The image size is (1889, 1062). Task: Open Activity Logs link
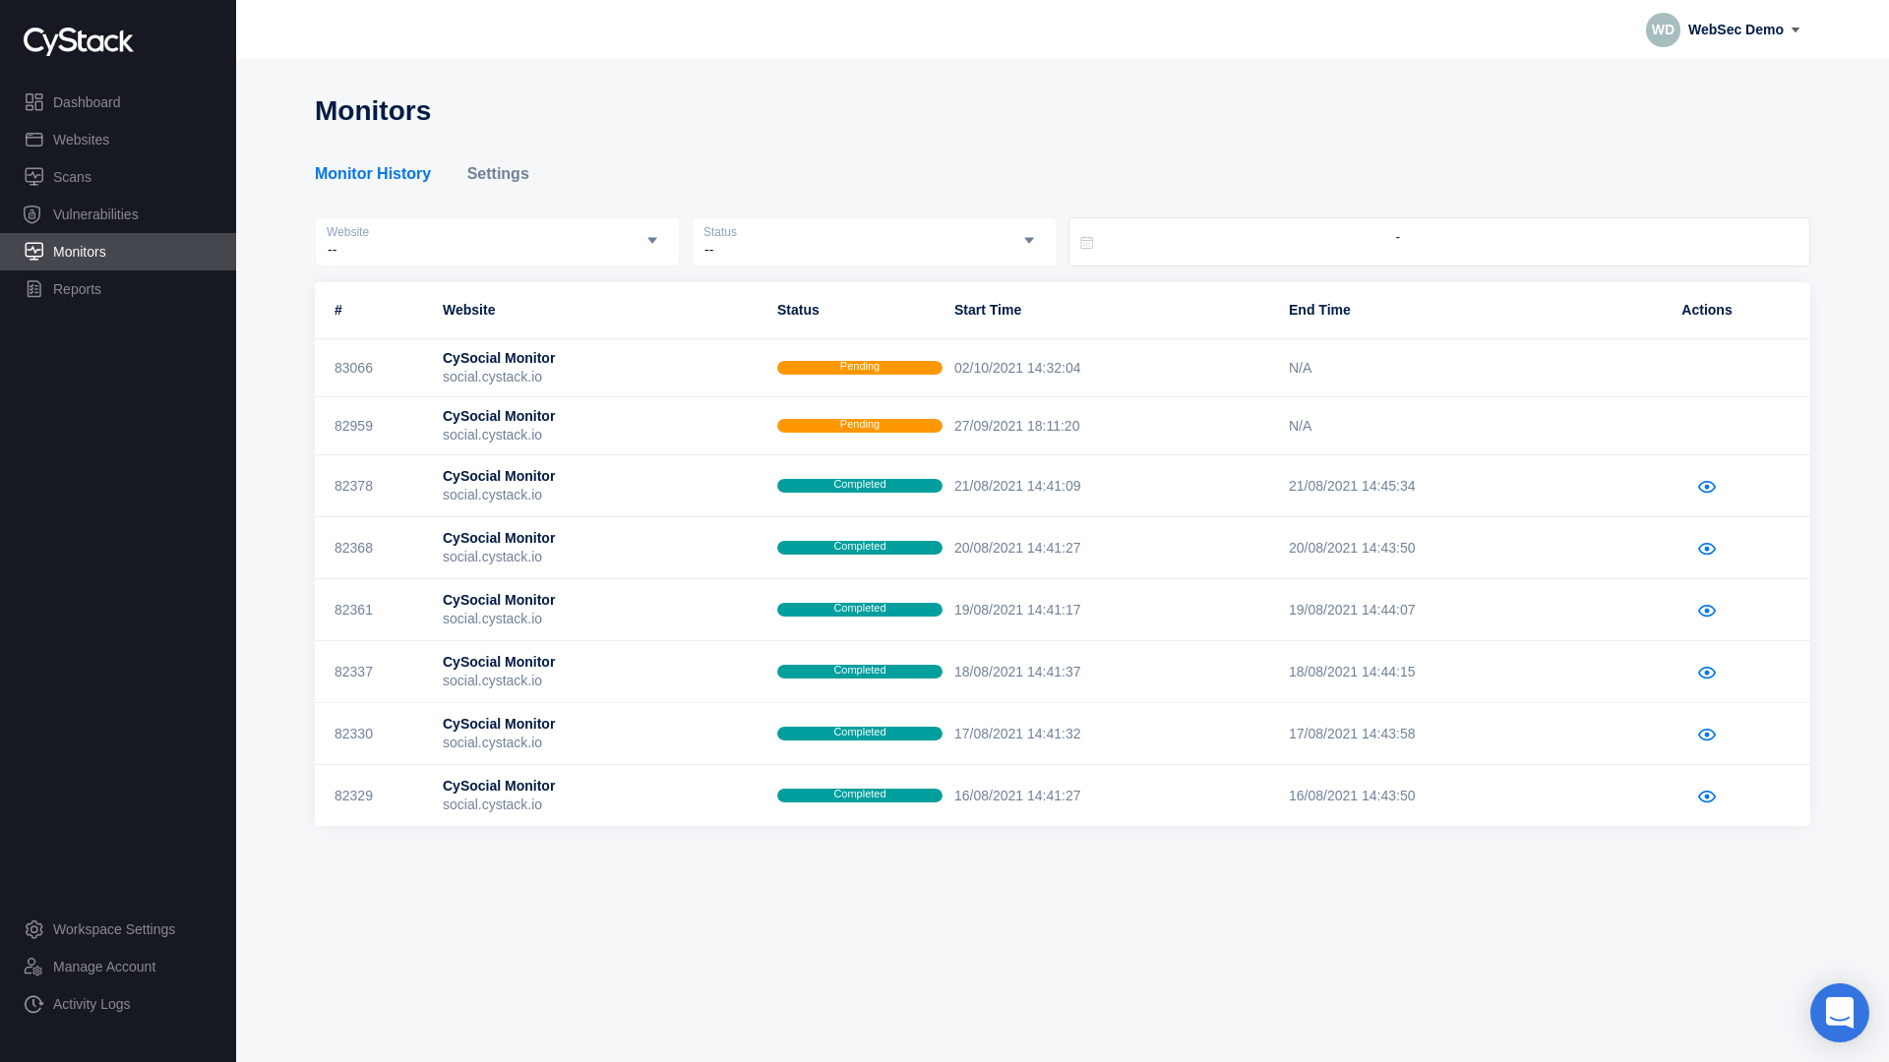pos(91,1004)
